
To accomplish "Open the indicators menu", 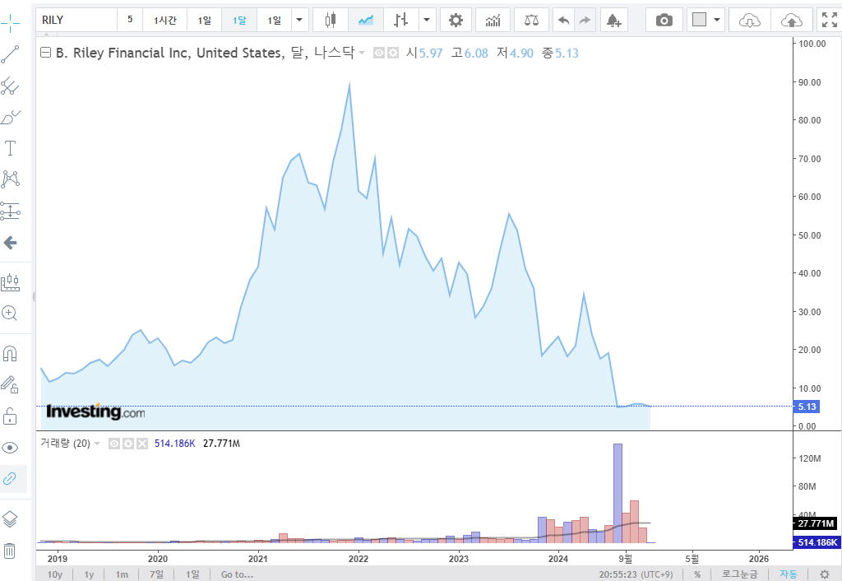I will (493, 21).
